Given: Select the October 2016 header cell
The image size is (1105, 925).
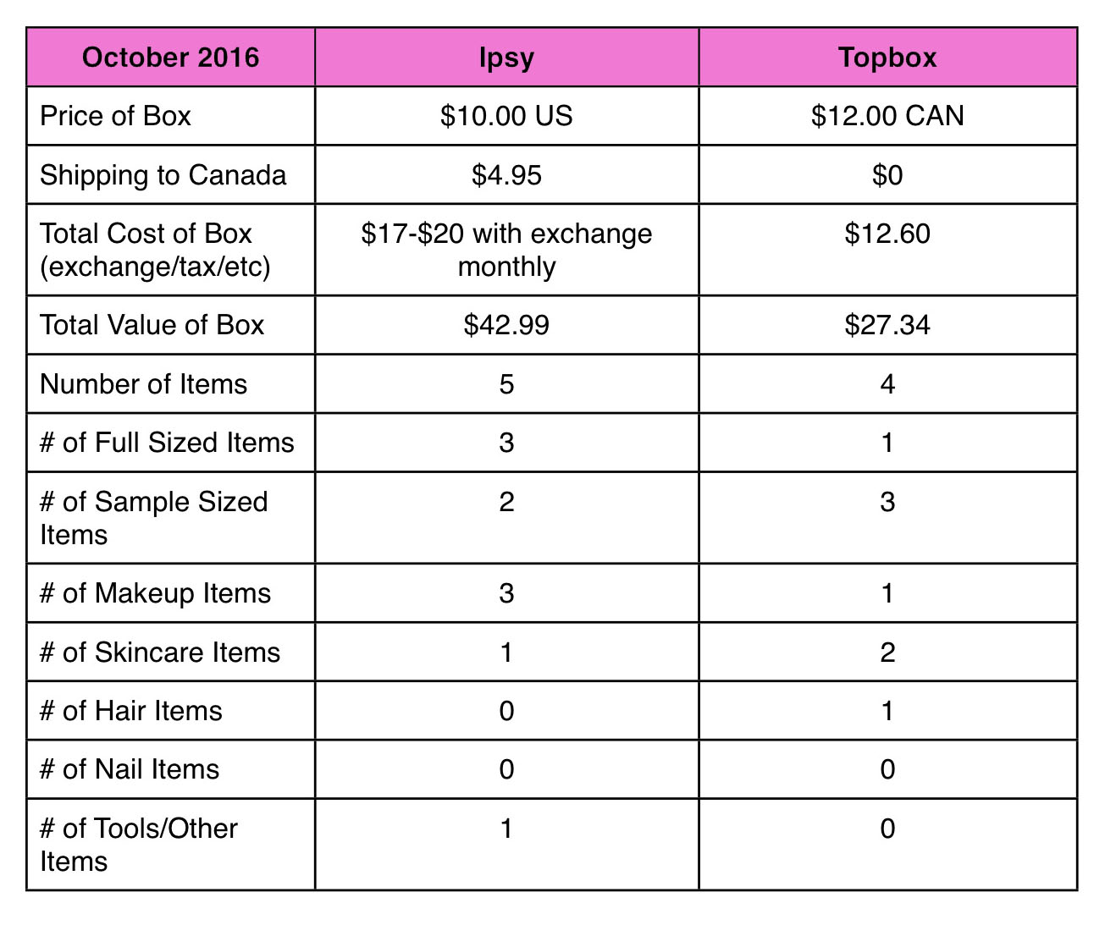Looking at the screenshot, I should [x=171, y=58].
